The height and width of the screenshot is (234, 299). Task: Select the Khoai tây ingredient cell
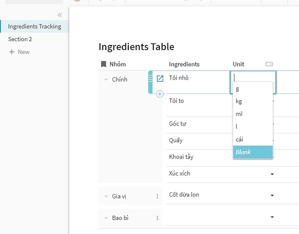pos(181,157)
